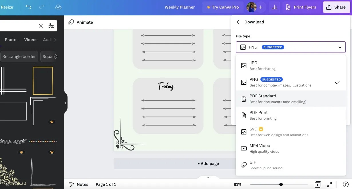Adjust the zoom level slider
The width and height of the screenshot is (352, 189).
(280, 184)
